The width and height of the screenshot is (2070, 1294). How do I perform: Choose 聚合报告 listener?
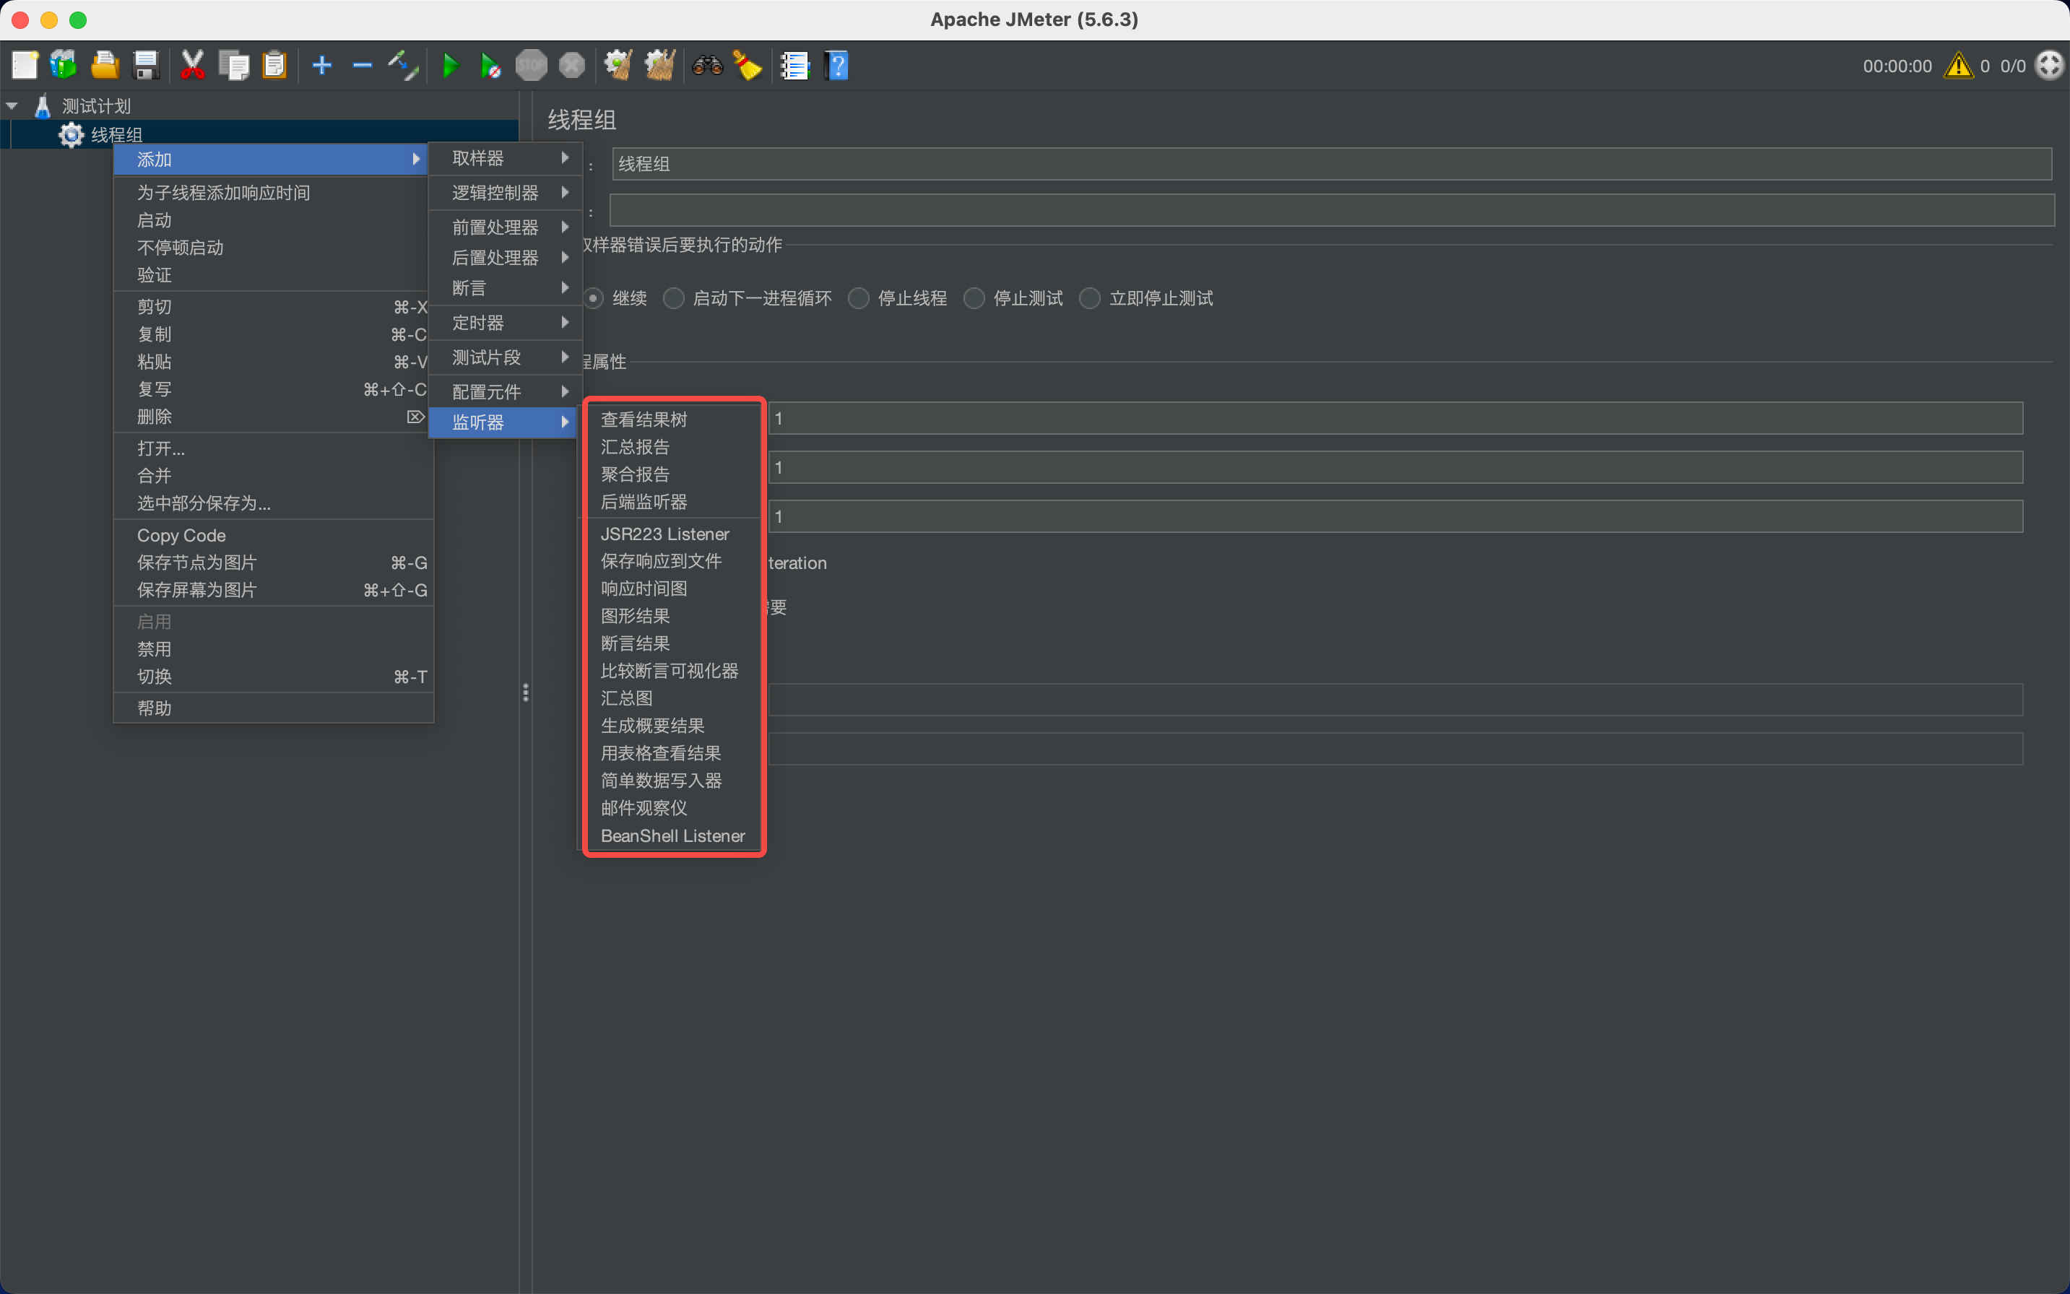(675, 474)
